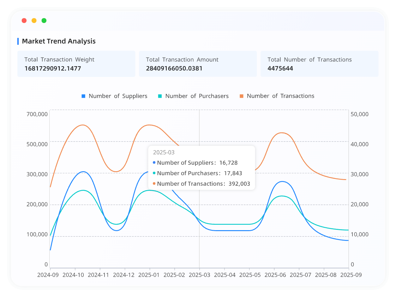Viewport: 396px width, 297px height.
Task: Click the teal Number of Purchasers legend square
Action: [160, 96]
